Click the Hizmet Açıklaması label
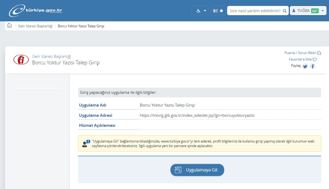 (x=97, y=125)
